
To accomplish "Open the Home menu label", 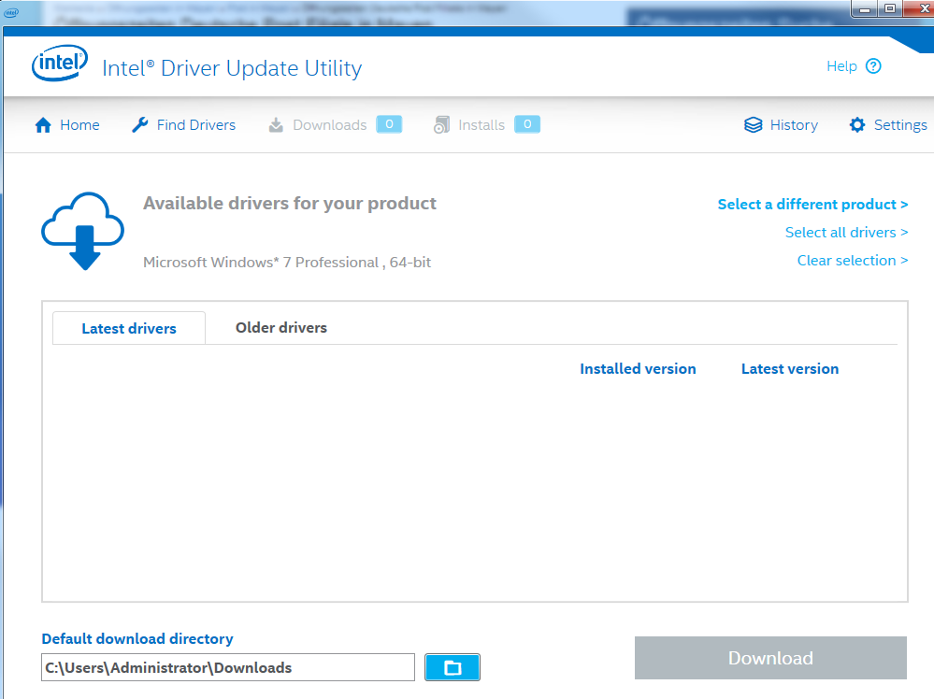I will (x=79, y=125).
